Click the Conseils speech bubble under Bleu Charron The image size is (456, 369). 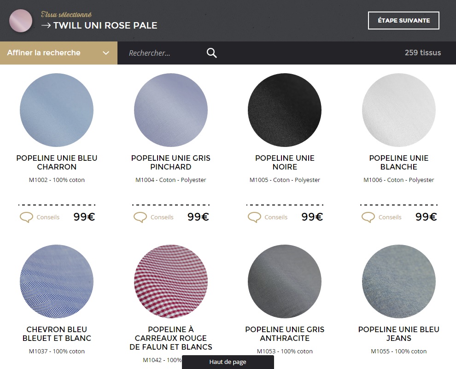[x=26, y=217]
